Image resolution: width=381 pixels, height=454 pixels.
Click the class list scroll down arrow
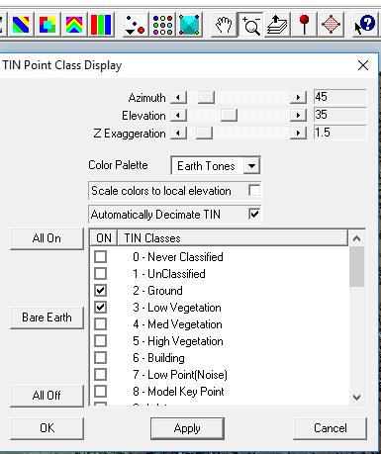pyautogui.click(x=356, y=397)
